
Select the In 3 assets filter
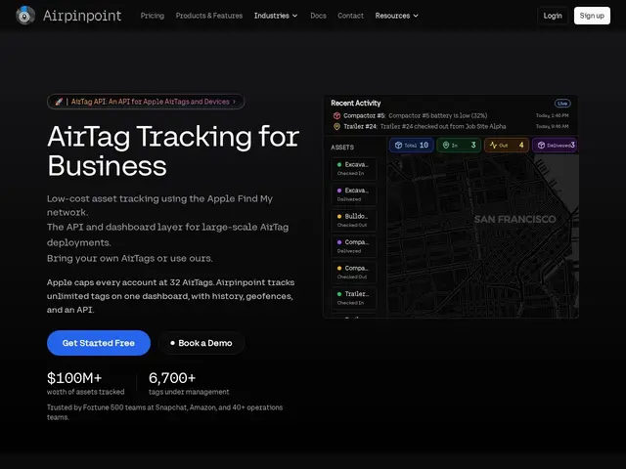click(459, 146)
